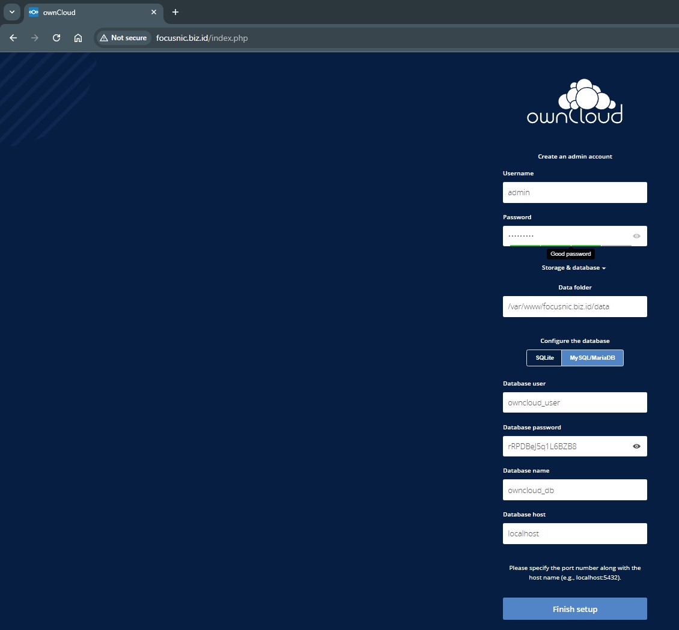Screen dimensions: 679x630
Task: Select MySQL/MariaDB database option
Action: (x=592, y=358)
